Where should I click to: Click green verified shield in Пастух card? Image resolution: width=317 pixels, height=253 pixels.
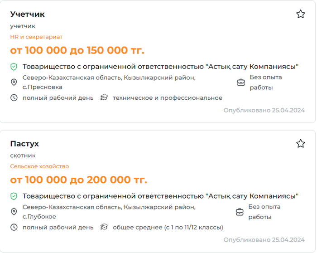[14, 196]
